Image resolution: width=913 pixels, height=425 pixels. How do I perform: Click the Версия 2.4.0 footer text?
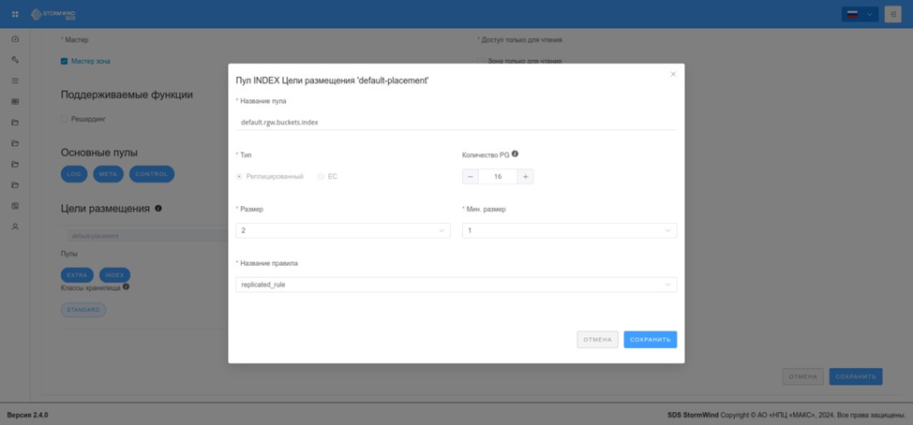point(27,415)
